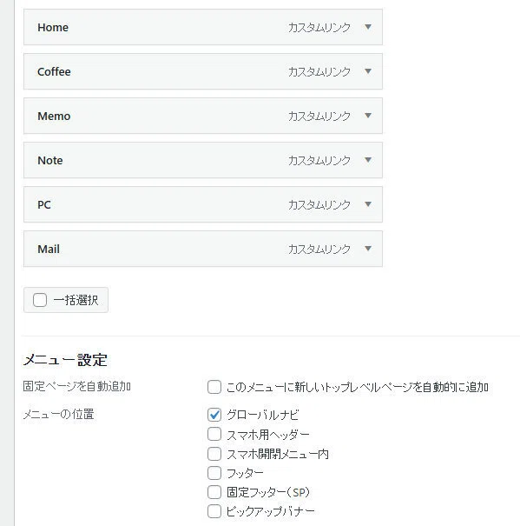The width and height of the screenshot is (520, 526).
Task: Expand the Mail menu item arrow
Action: (368, 249)
